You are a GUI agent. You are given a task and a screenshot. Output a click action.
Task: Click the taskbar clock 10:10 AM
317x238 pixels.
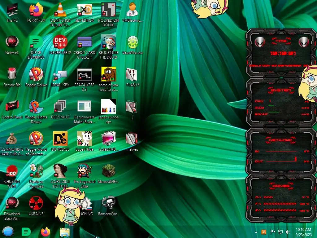coord(303,232)
